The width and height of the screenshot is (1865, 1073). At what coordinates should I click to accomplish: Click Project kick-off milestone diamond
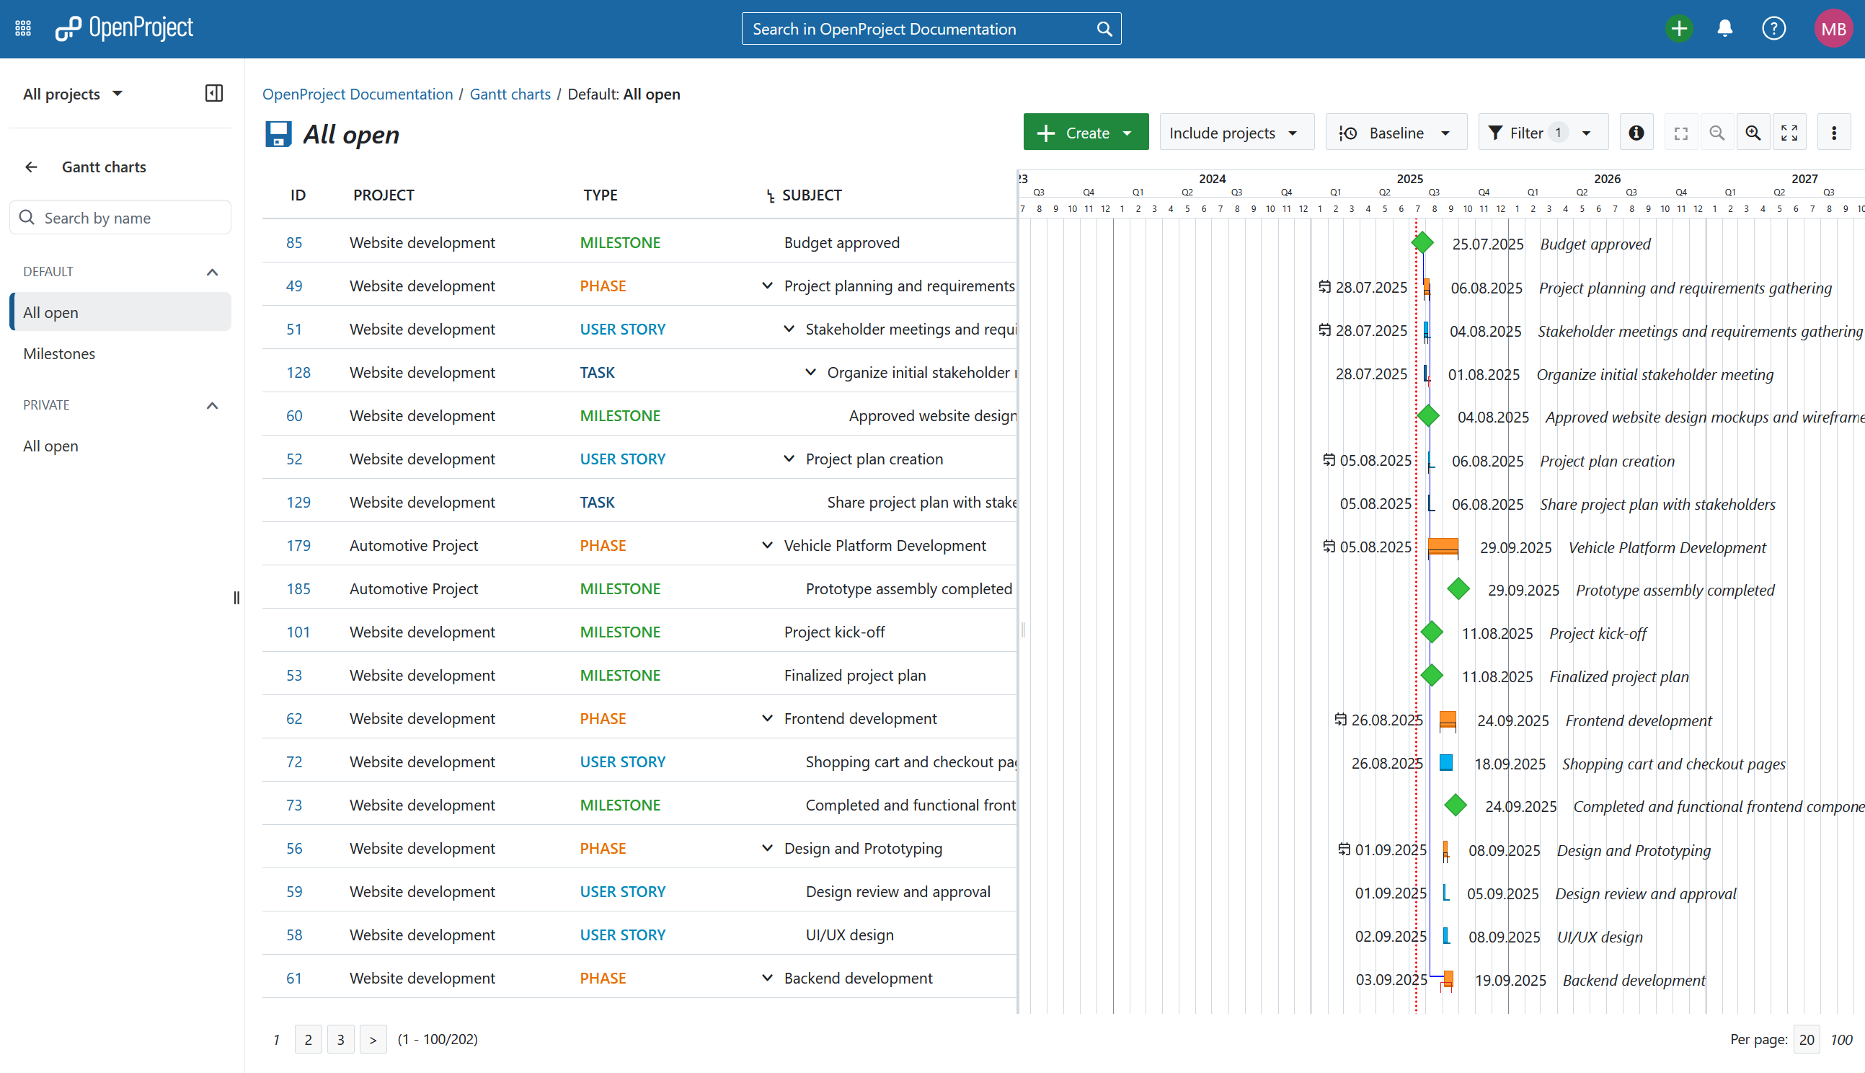click(x=1431, y=632)
